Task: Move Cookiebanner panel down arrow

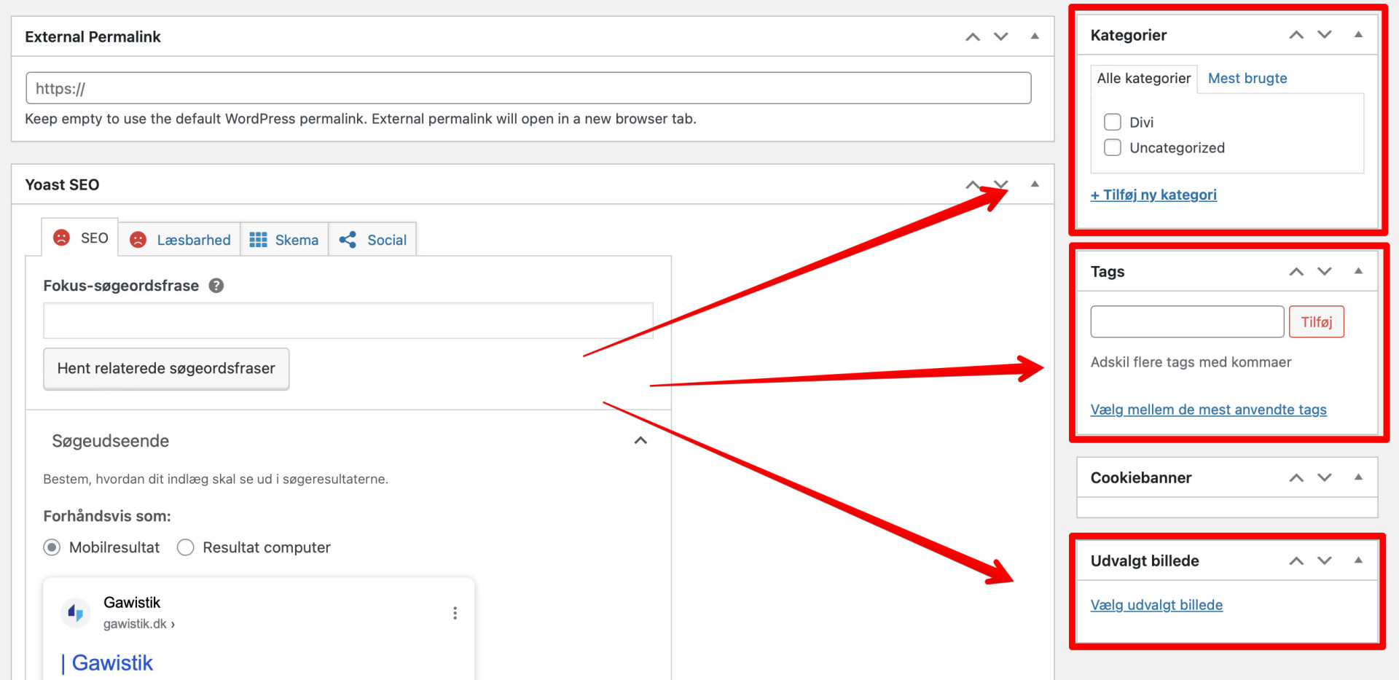Action: pyautogui.click(x=1324, y=478)
